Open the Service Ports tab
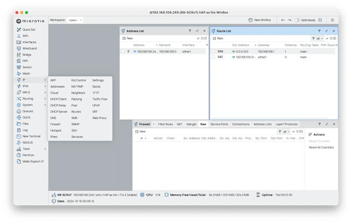Screen dimensions: 352x223 click(219, 124)
